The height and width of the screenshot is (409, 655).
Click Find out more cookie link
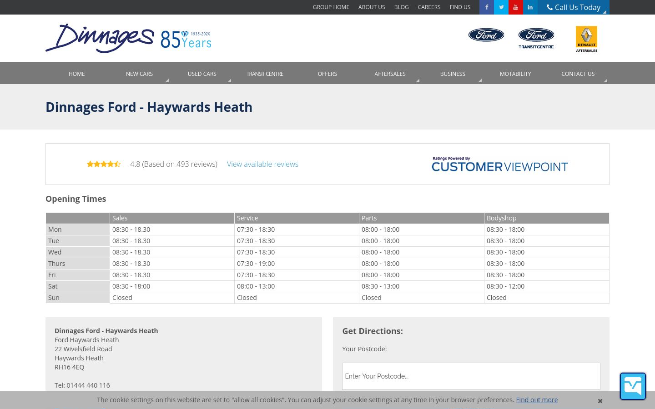pyautogui.click(x=537, y=400)
